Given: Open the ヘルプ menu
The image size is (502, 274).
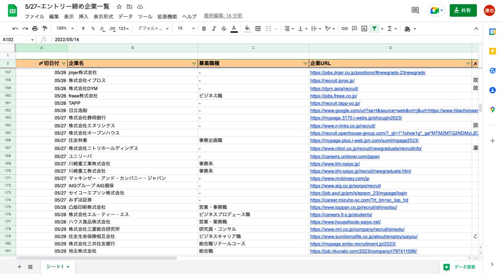Looking at the screenshot, I should click(x=190, y=16).
